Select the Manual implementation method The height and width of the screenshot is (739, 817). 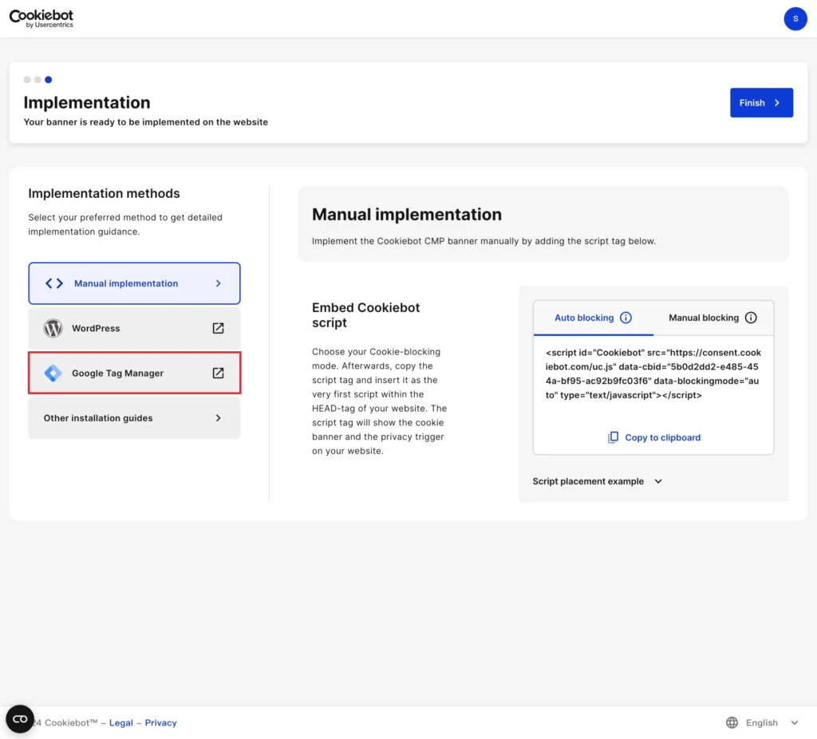[134, 283]
